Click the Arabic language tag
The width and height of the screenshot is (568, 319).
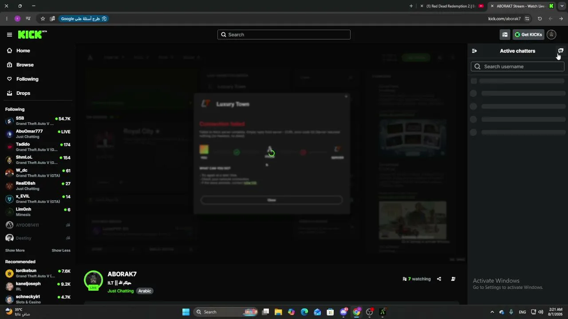[x=145, y=291]
